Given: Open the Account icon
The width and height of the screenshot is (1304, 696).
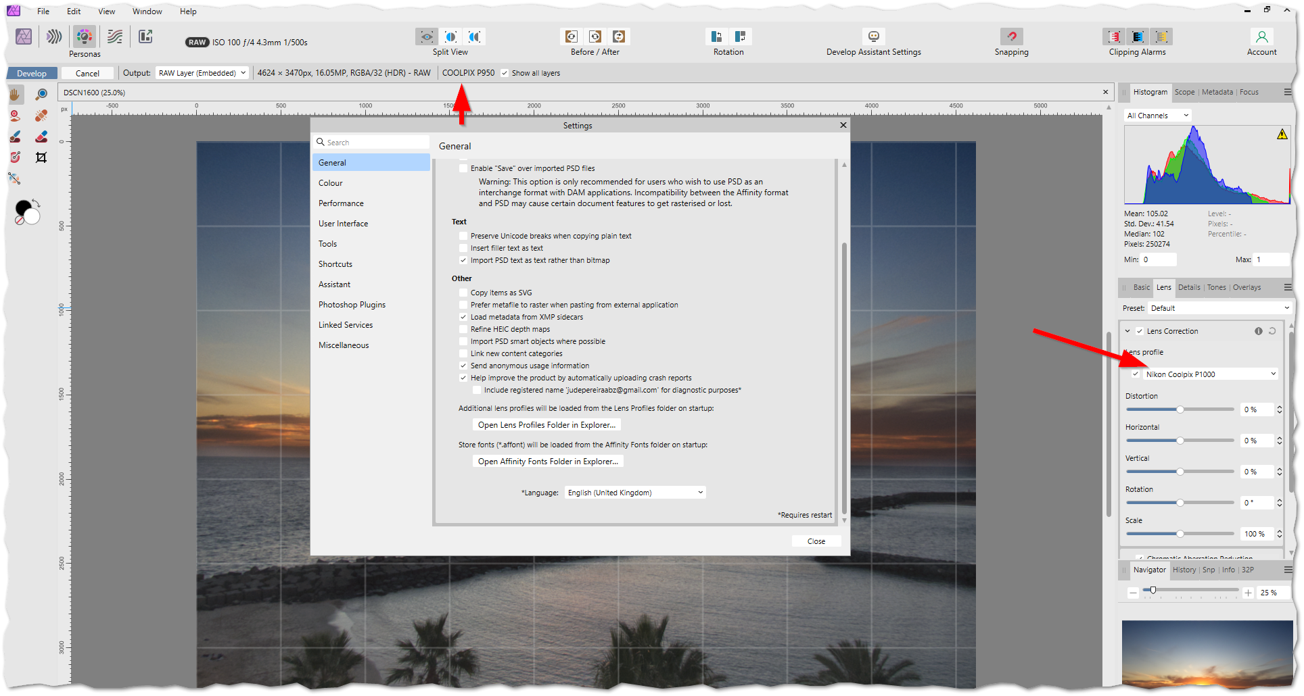Looking at the screenshot, I should point(1262,36).
